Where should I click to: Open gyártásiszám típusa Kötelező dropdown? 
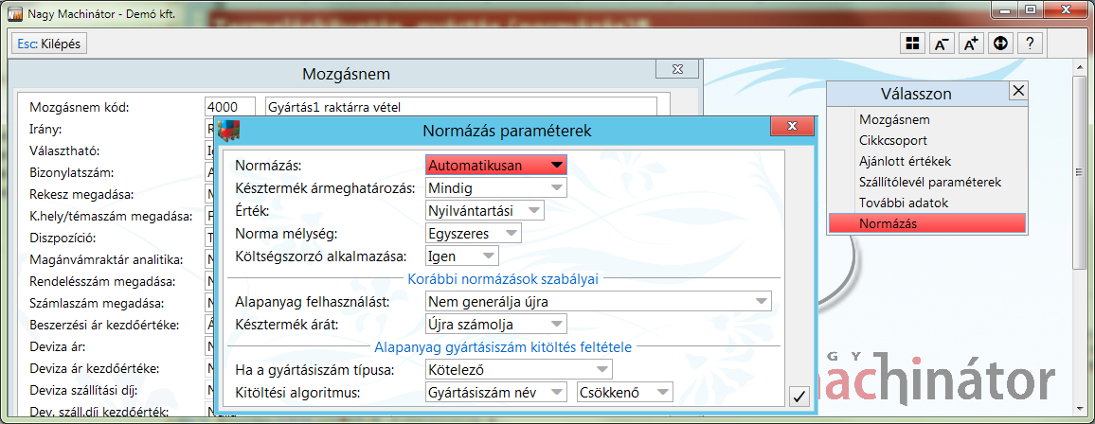pyautogui.click(x=519, y=370)
